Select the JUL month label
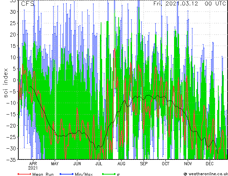This screenshot has width=228, height=176. [x=99, y=164]
